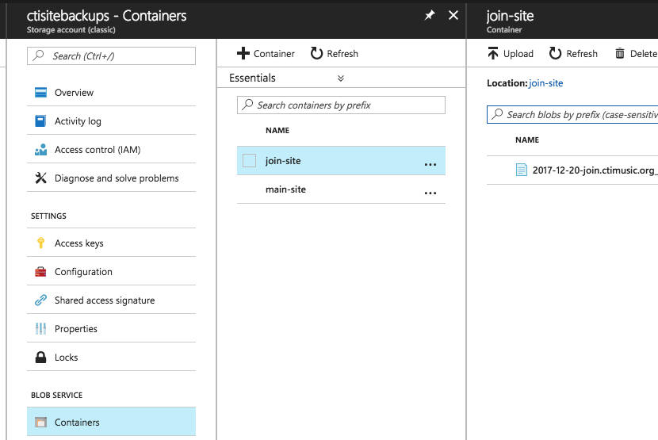Screen dimensions: 658x440
Task: Open Properties settings
Action: point(111,329)
